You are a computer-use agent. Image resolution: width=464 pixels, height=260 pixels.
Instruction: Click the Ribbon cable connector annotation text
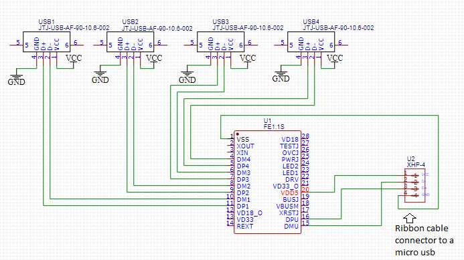[x=424, y=240]
